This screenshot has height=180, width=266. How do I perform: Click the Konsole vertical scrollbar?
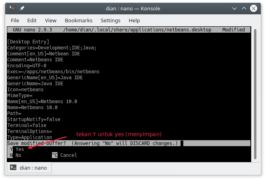point(255,94)
